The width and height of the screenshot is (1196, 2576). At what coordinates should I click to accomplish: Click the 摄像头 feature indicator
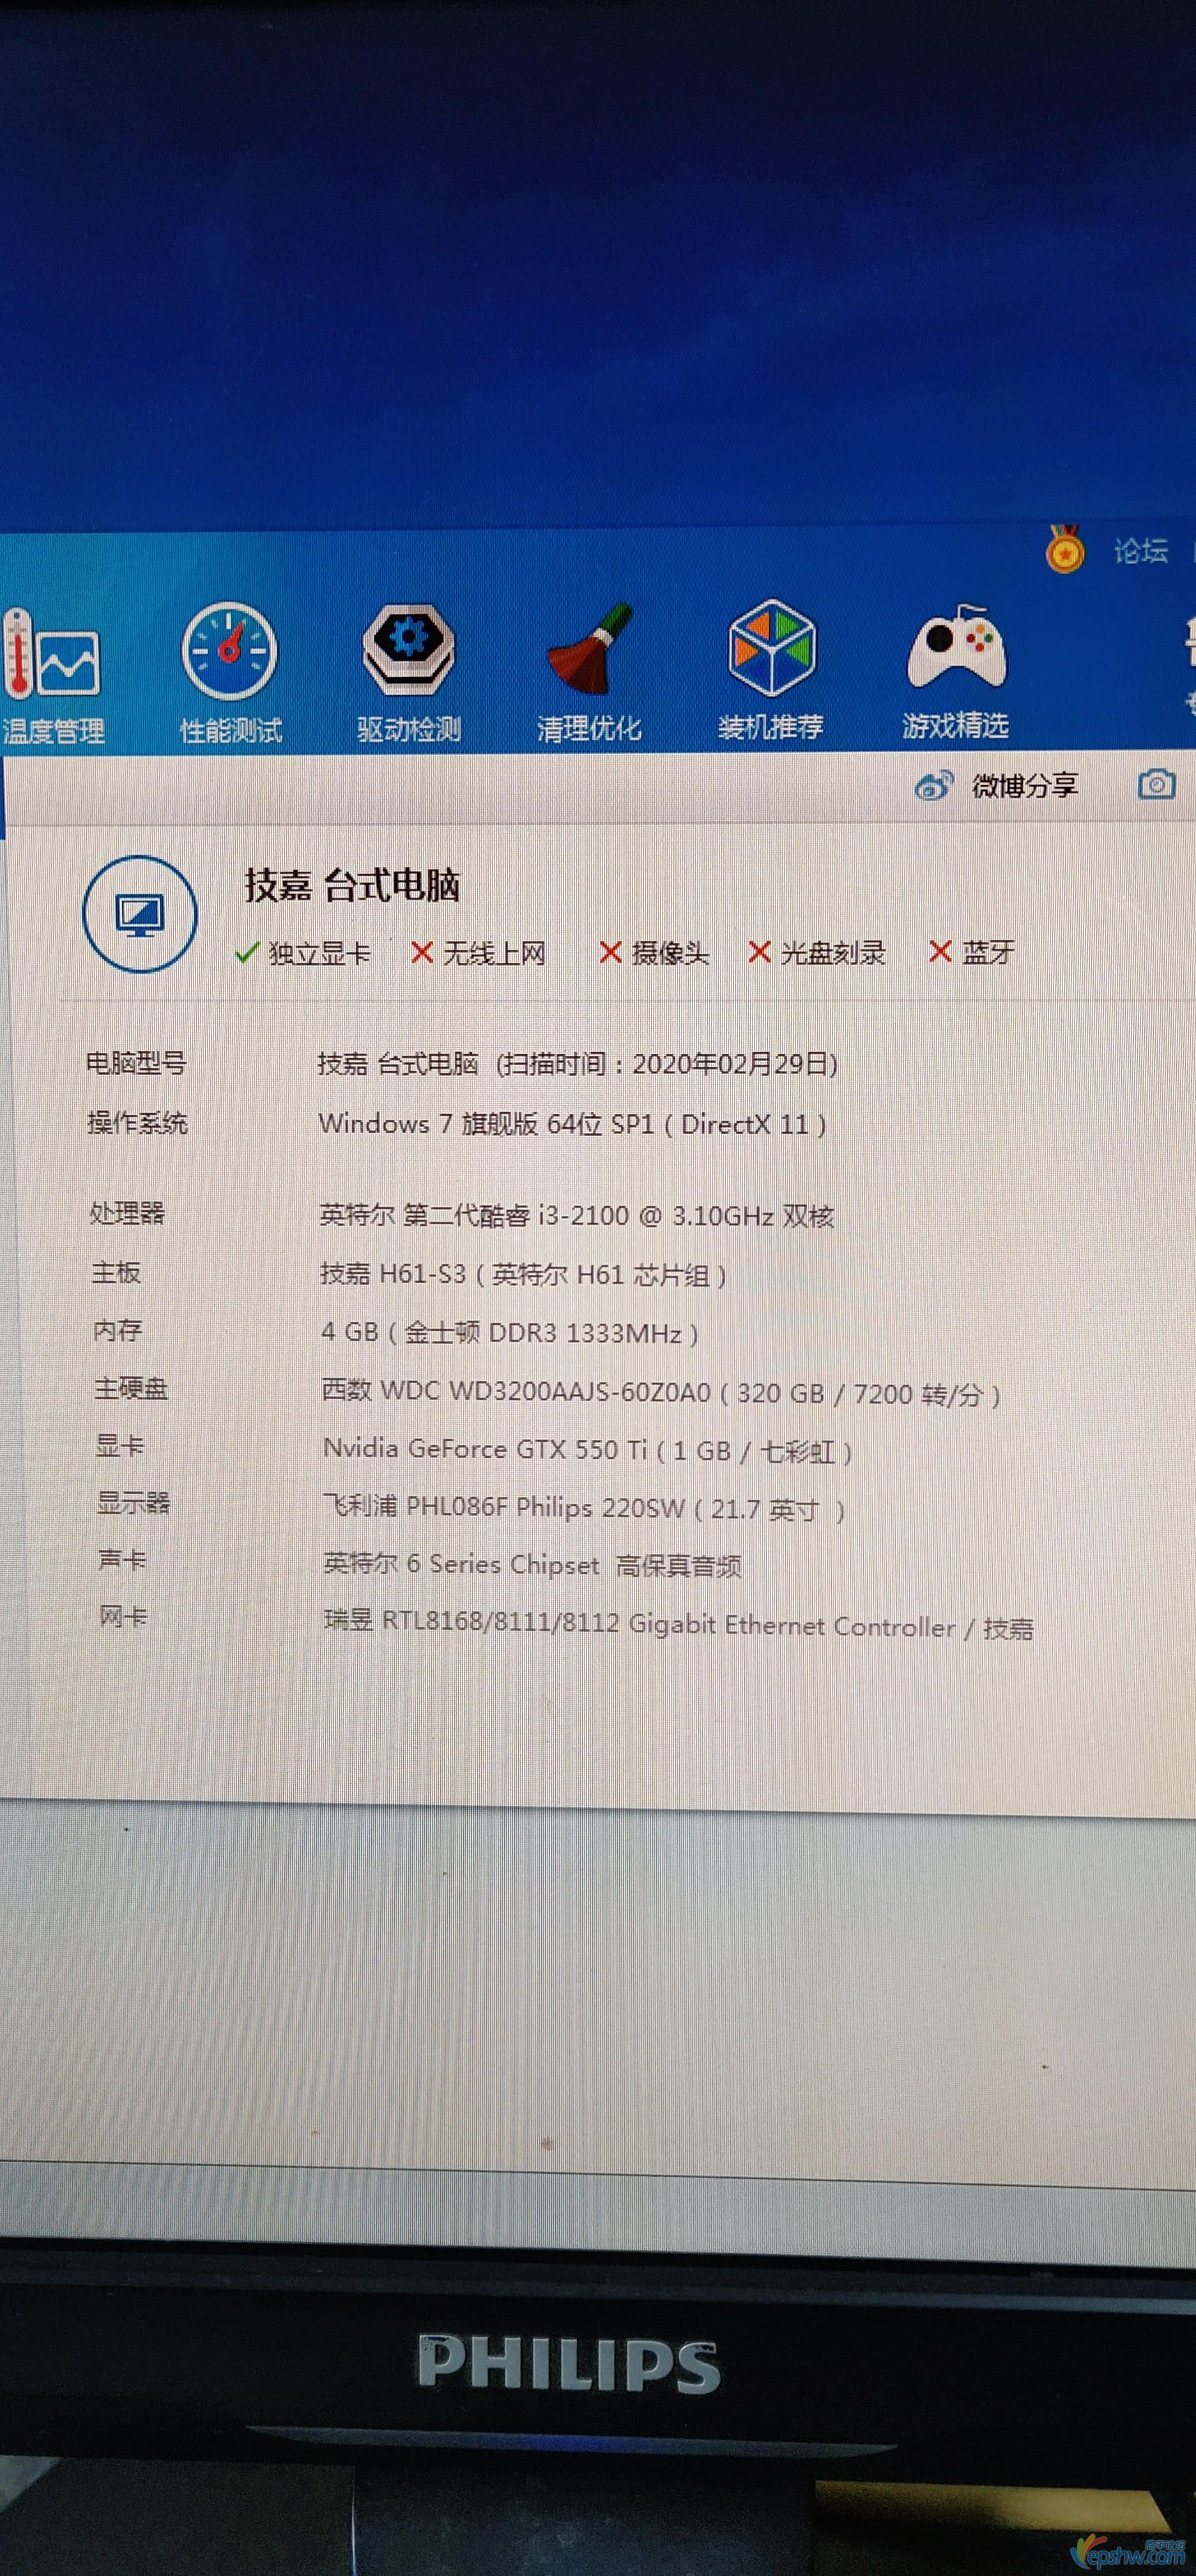pyautogui.click(x=654, y=953)
